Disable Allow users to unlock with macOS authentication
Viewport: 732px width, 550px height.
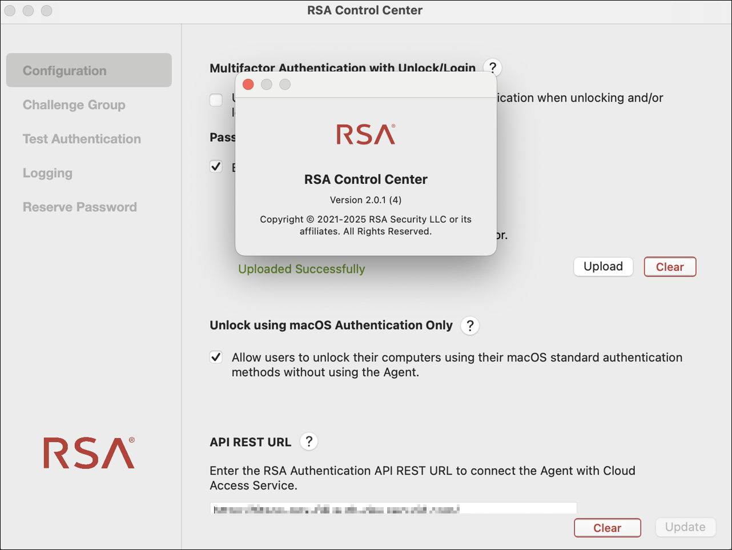pos(216,358)
